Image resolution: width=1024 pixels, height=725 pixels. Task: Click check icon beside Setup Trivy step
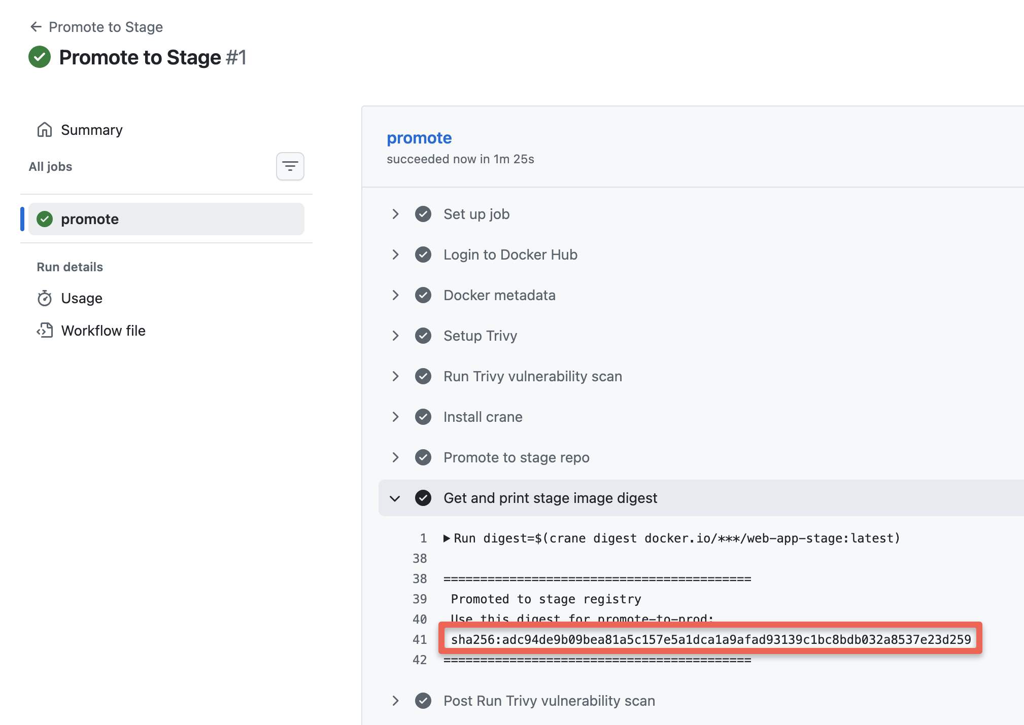point(423,336)
